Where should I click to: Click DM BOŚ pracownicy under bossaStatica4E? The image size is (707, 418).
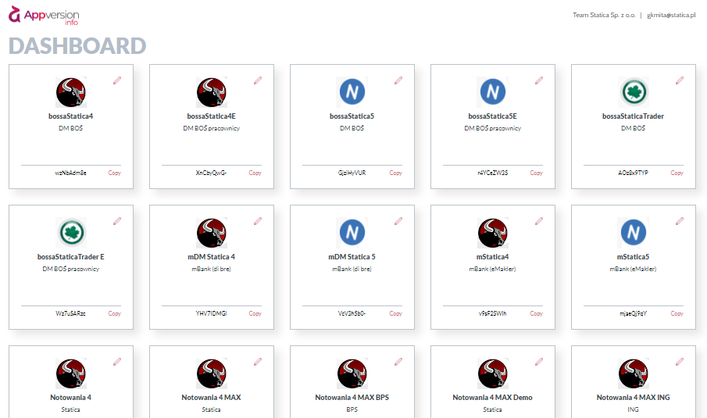click(x=212, y=128)
